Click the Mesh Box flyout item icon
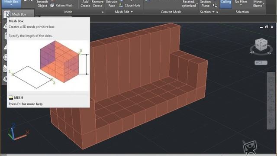The width and height of the screenshot is (277, 156). 6,14
